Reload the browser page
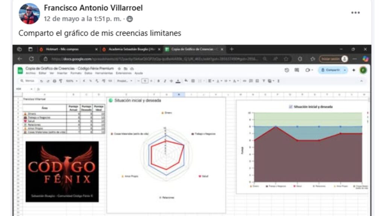 tap(32, 59)
